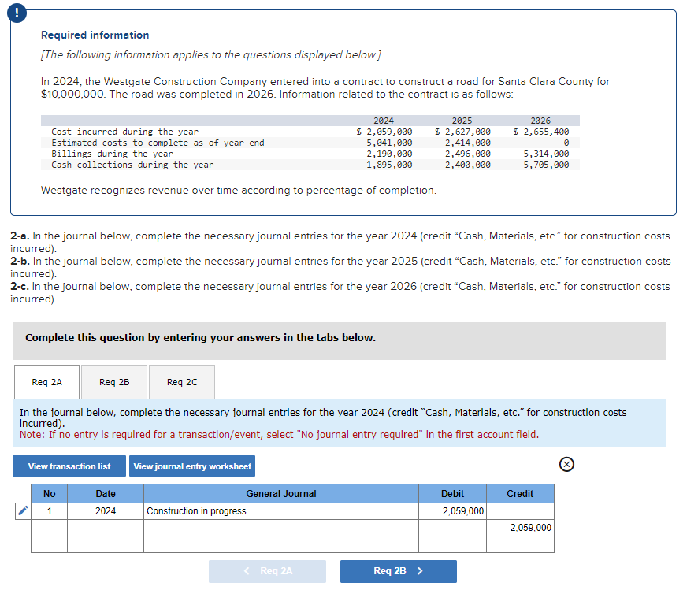The width and height of the screenshot is (698, 590).
Task: Click the Date column header
Action: 106,493
